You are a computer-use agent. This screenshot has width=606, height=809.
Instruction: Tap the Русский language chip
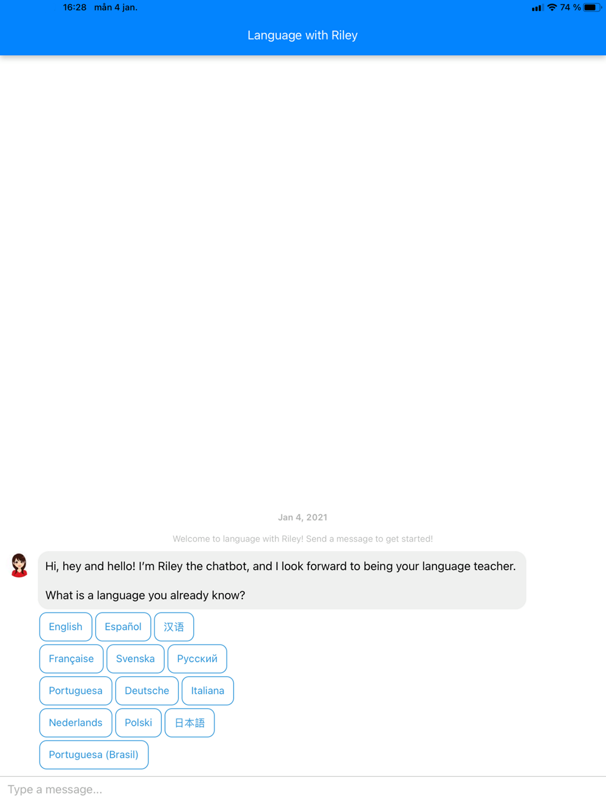point(197,659)
